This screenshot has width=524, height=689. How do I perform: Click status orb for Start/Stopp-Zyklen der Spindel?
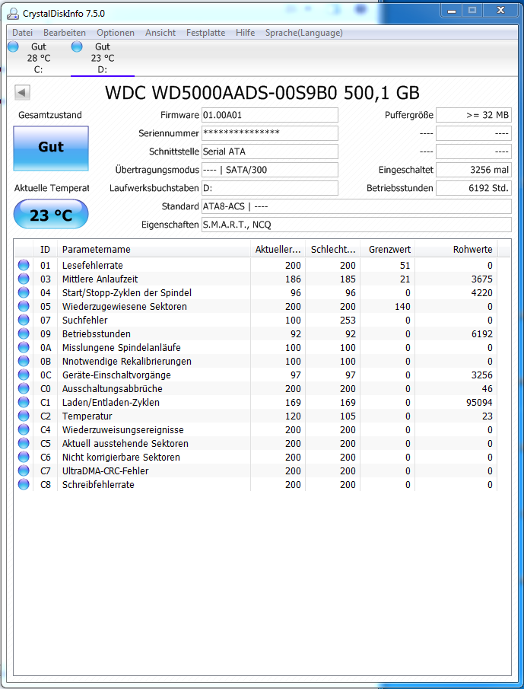tap(24, 292)
